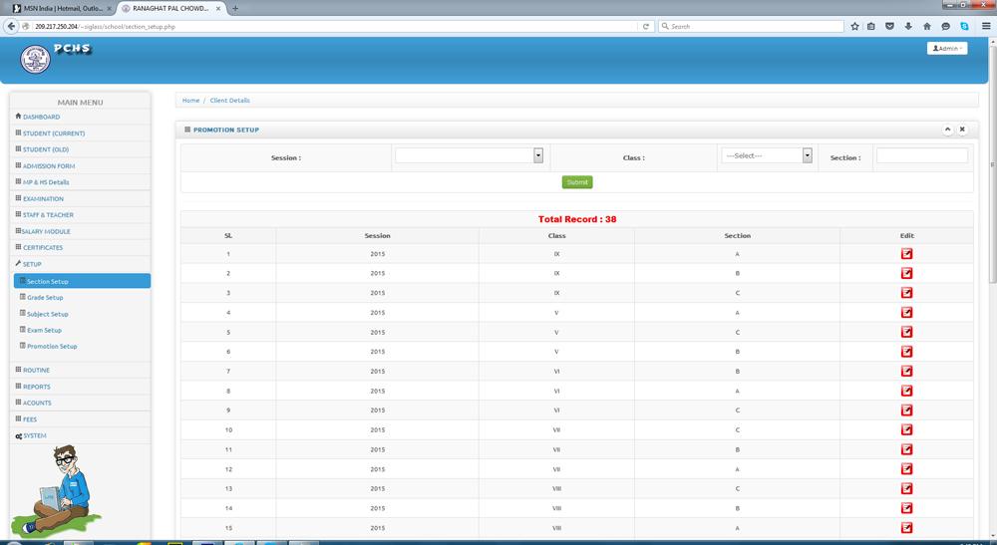Edit row 14 section VIII B
The width and height of the screenshot is (997, 545).
pos(906,508)
